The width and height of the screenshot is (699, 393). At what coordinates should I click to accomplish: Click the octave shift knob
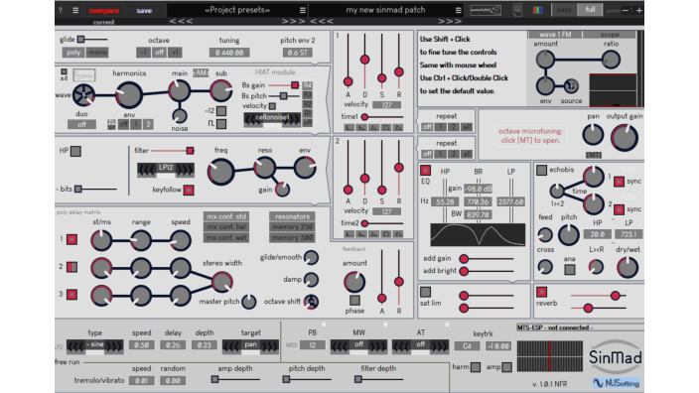click(x=311, y=302)
